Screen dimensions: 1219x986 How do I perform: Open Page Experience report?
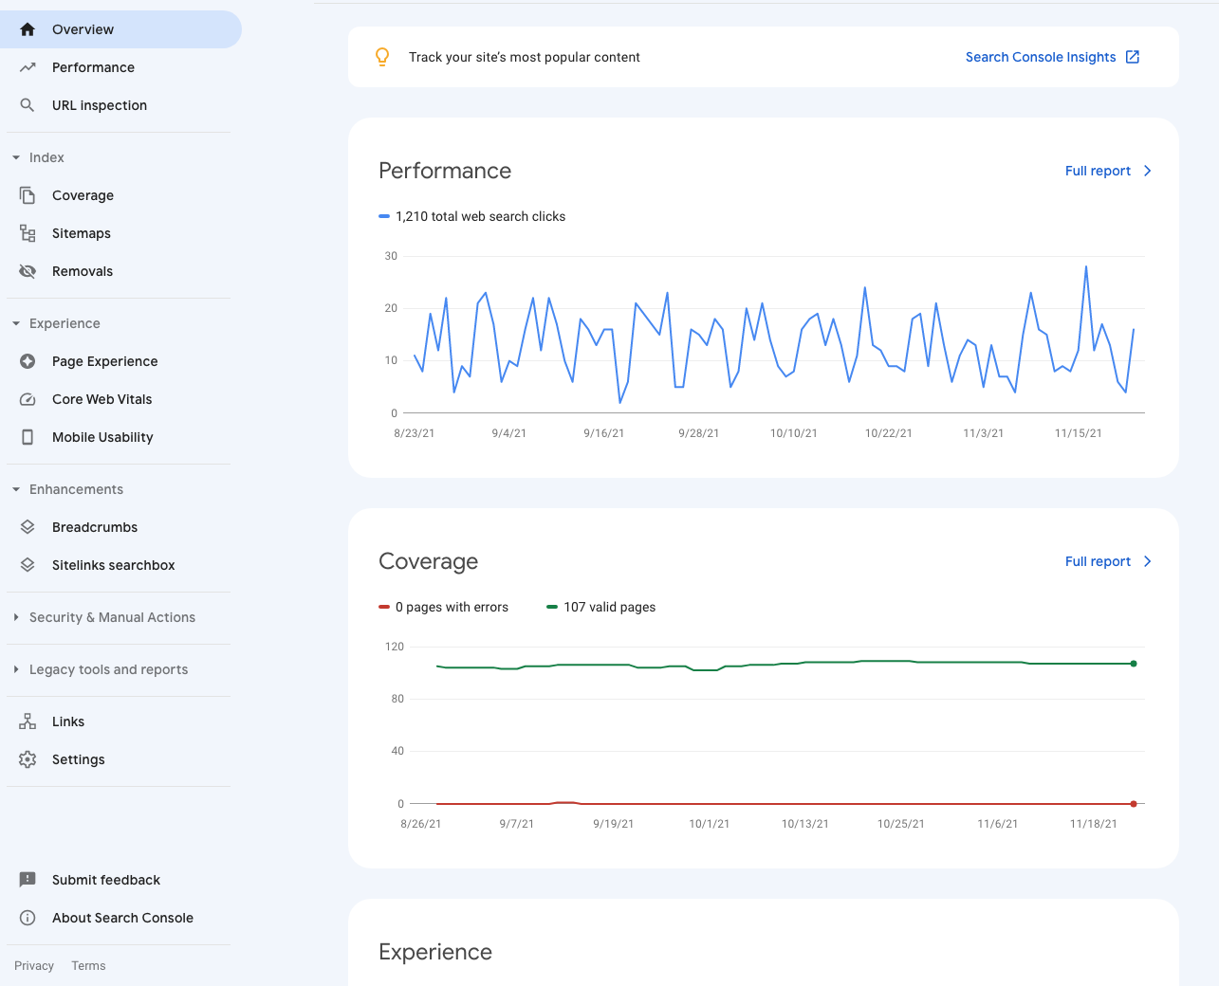[x=120, y=361]
